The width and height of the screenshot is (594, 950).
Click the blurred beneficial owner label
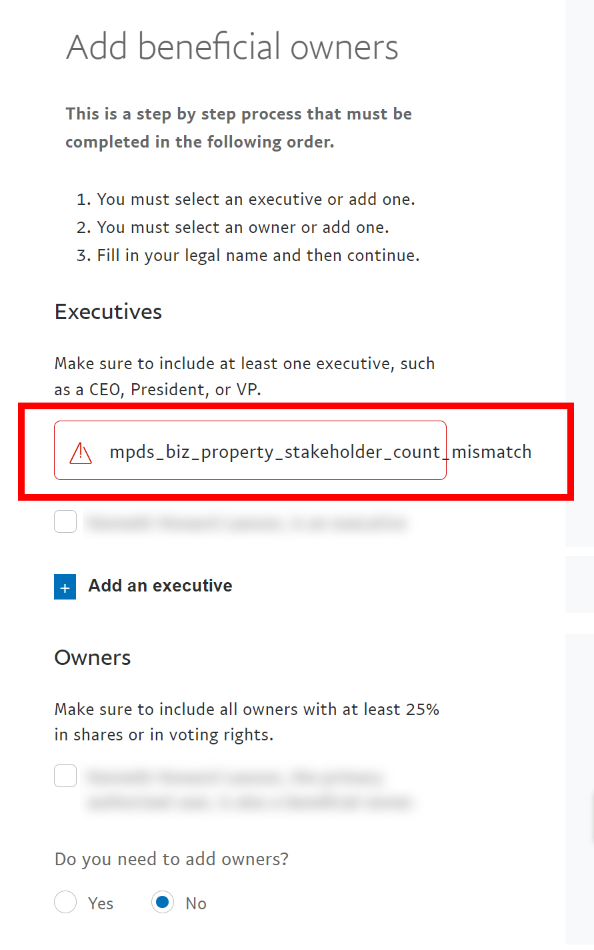(x=249, y=789)
